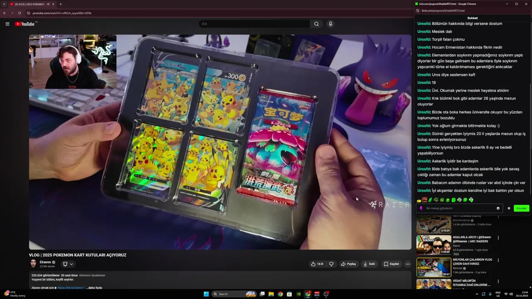The width and height of the screenshot is (532, 299).
Task: Click the video player to pause
Action: 220,142
